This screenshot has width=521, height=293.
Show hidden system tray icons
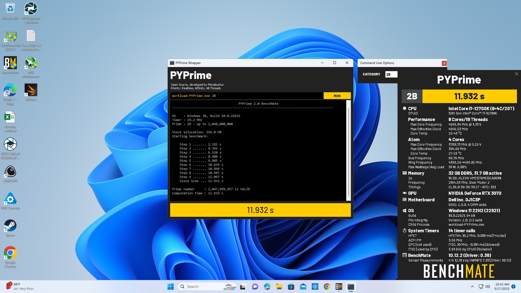coord(472,286)
